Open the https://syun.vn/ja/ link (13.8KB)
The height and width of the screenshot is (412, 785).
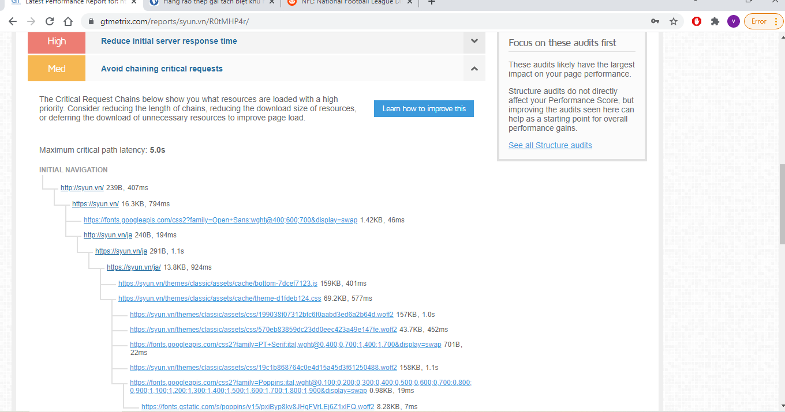(134, 267)
